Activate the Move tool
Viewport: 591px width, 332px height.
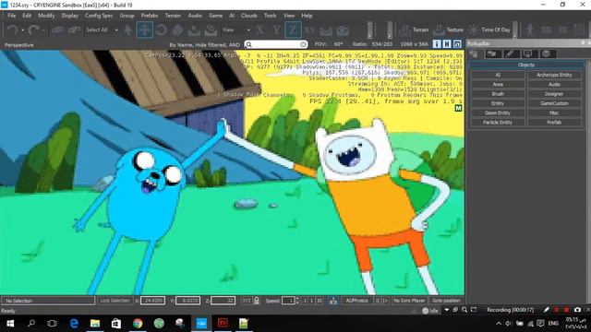coord(144,30)
